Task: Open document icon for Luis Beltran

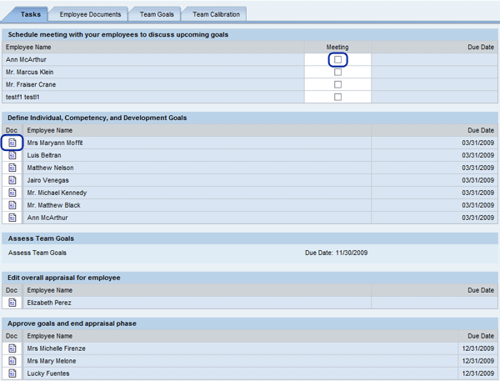Action: 12,156
